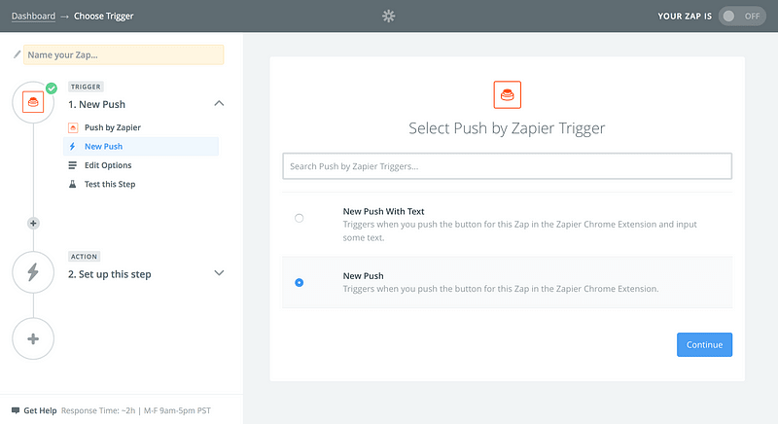Select the New Push radio button
The height and width of the screenshot is (424, 778).
[x=299, y=282]
